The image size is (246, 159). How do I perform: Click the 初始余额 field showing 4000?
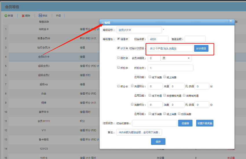(x=158, y=39)
